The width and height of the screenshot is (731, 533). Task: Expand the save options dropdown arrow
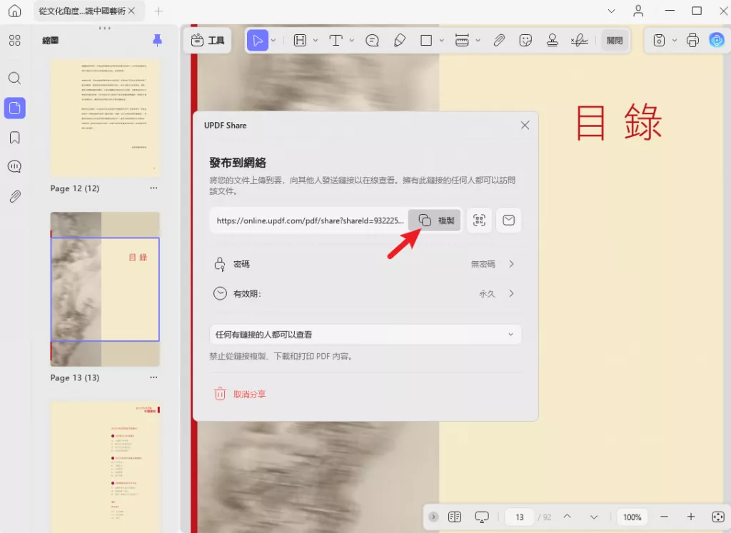674,41
